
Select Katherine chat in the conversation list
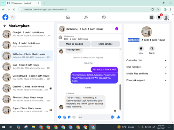click(x=27, y=56)
